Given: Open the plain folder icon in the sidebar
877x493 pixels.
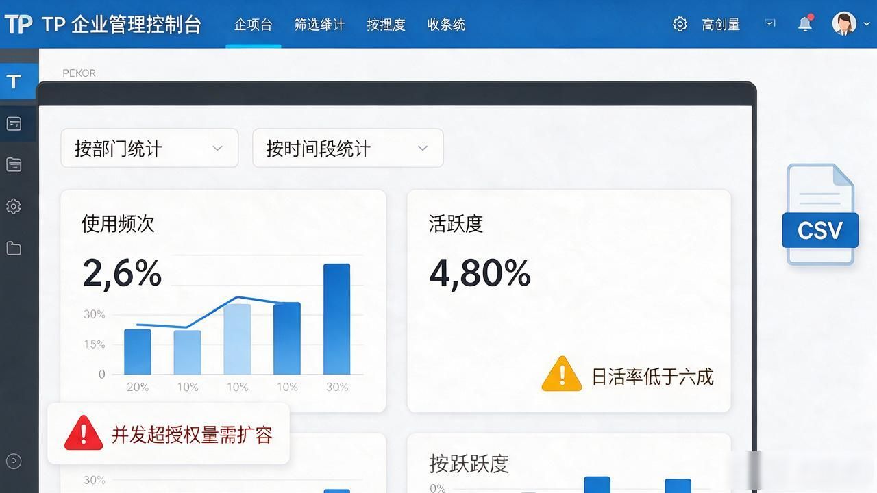Looking at the screenshot, I should click(14, 249).
